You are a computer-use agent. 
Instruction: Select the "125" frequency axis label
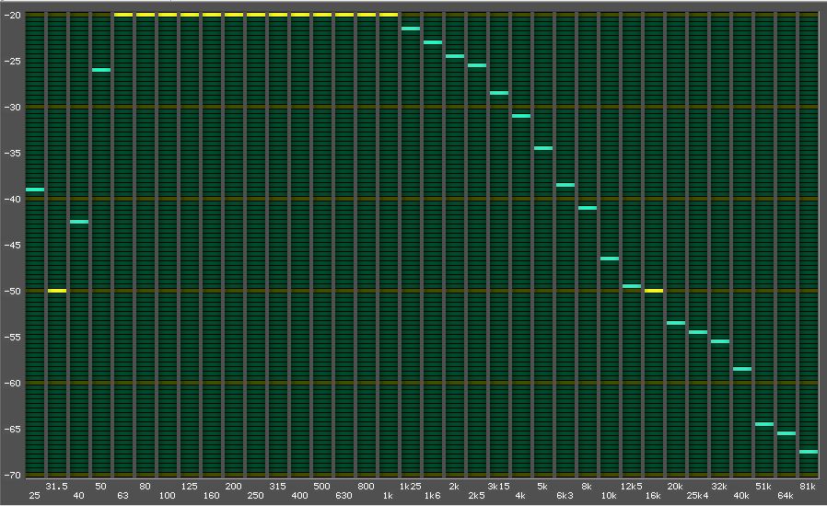coord(190,487)
